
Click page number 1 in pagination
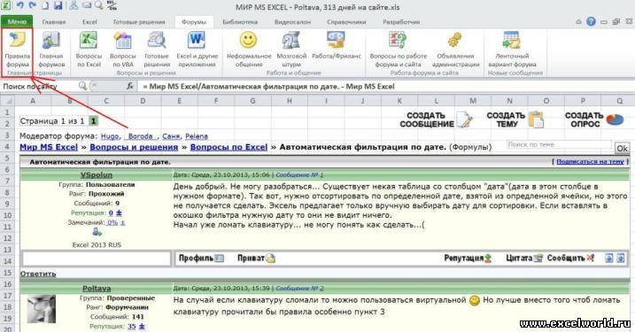tap(94, 121)
